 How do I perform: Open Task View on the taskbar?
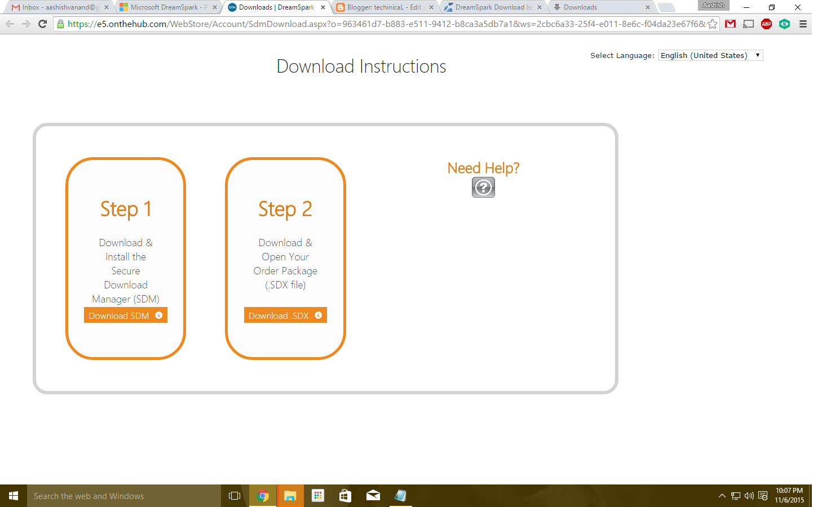233,496
